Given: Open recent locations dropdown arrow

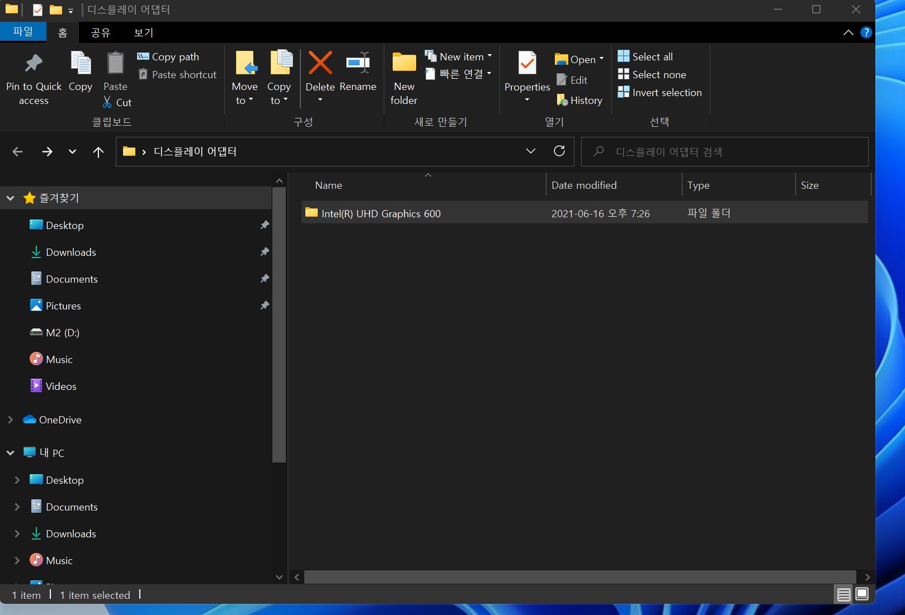Looking at the screenshot, I should pyautogui.click(x=72, y=151).
